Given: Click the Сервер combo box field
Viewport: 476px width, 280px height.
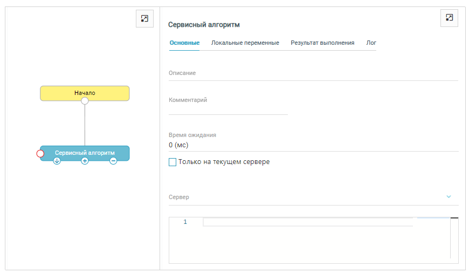Looking at the screenshot, I should 302,197.
